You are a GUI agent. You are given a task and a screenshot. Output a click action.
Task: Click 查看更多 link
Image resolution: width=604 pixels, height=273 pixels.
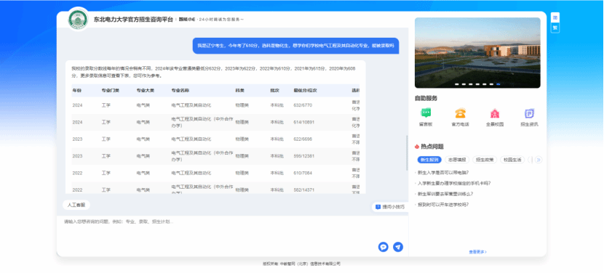pos(477,252)
